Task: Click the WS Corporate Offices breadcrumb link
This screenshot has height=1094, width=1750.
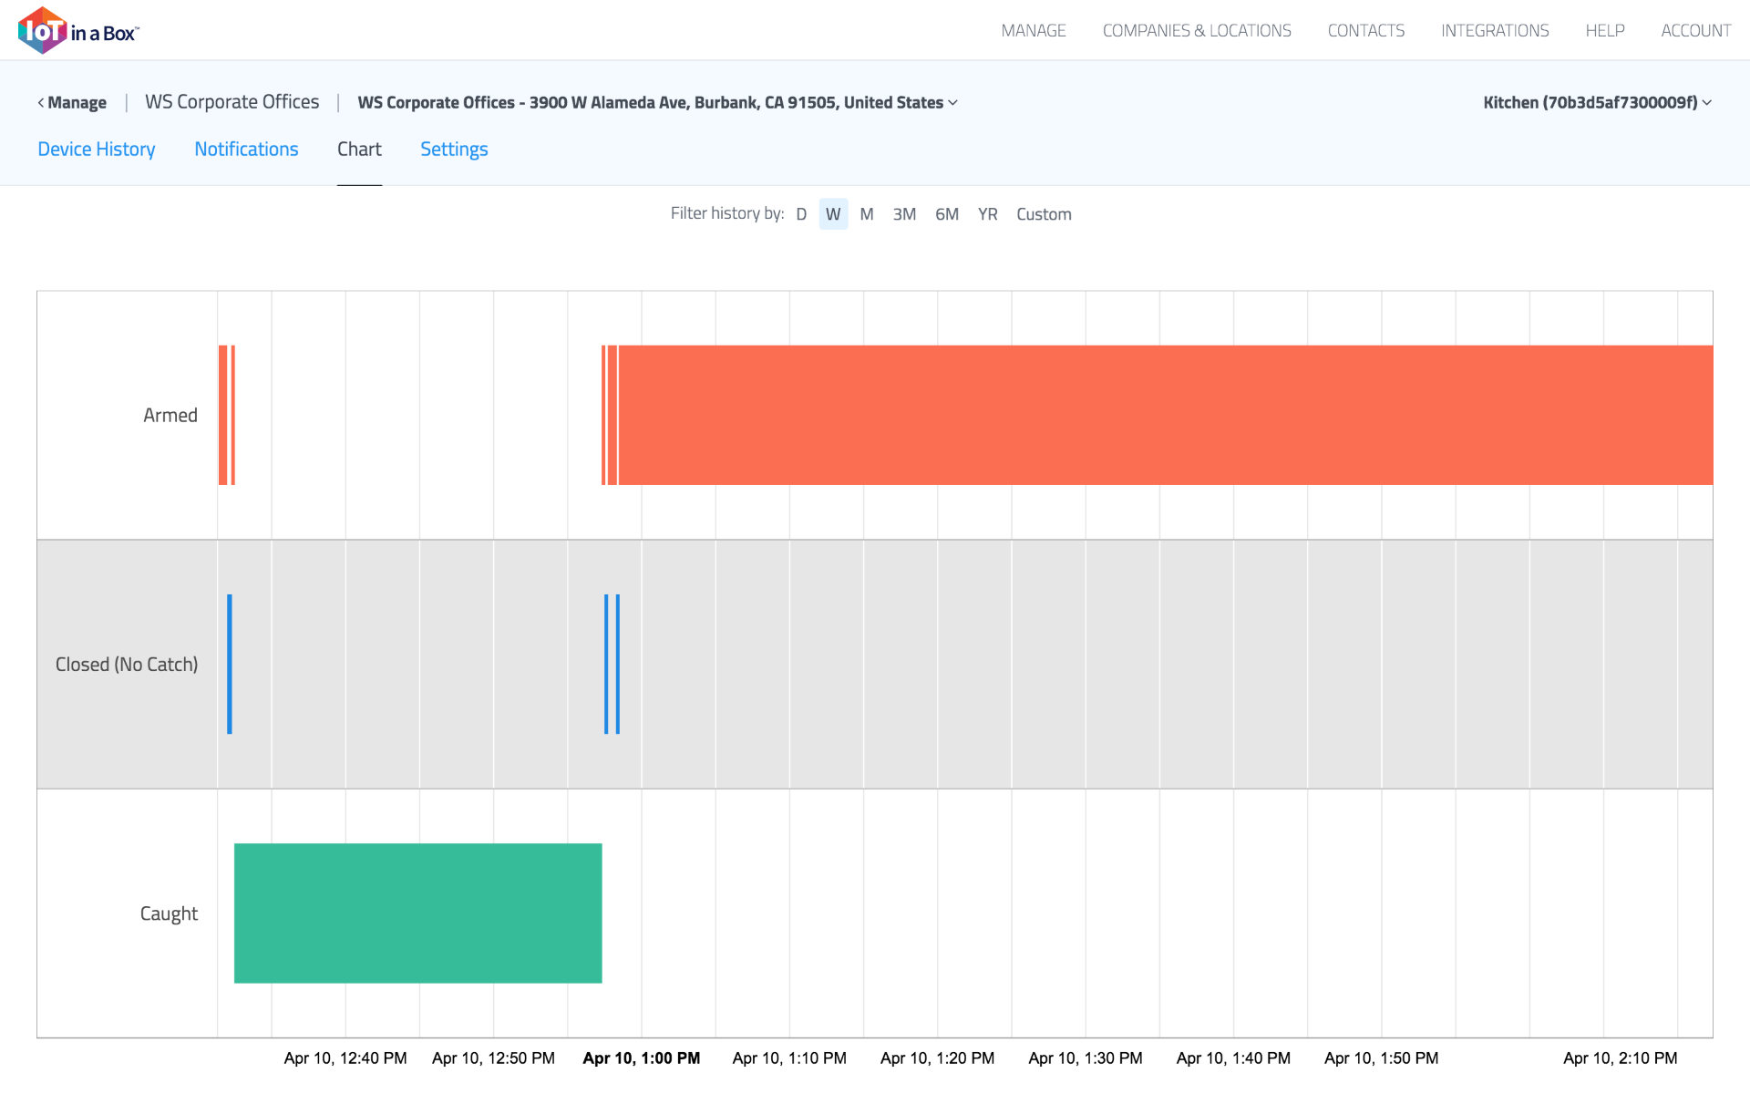Action: pos(232,102)
